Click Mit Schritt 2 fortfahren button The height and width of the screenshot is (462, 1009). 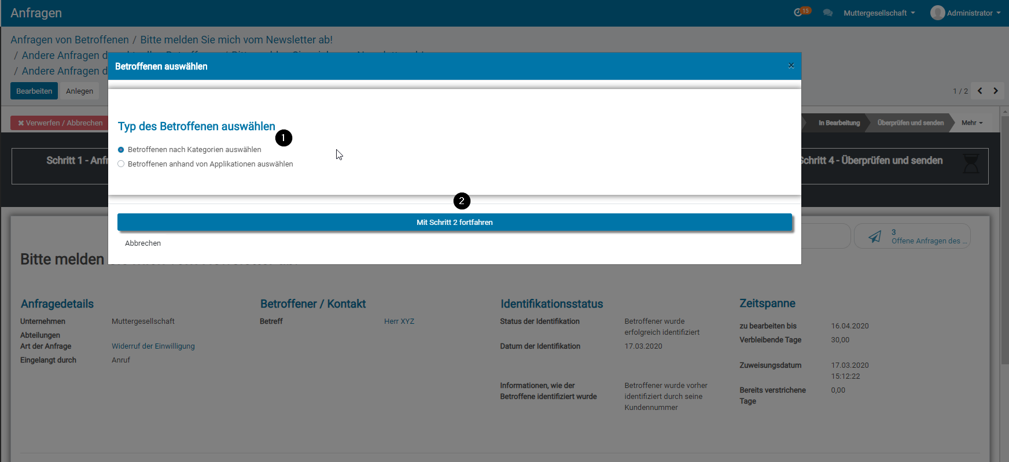tap(454, 223)
